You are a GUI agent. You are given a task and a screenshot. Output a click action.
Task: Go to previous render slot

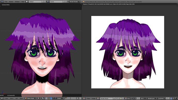pos(137,98)
